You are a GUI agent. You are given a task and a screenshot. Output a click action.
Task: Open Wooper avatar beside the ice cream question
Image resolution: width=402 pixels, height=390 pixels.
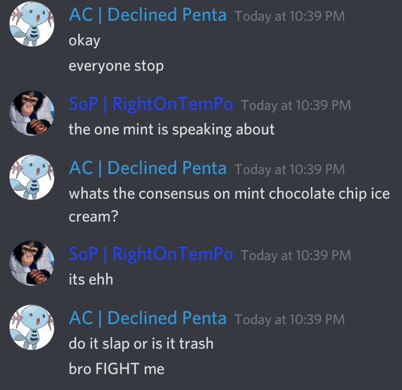click(x=32, y=177)
